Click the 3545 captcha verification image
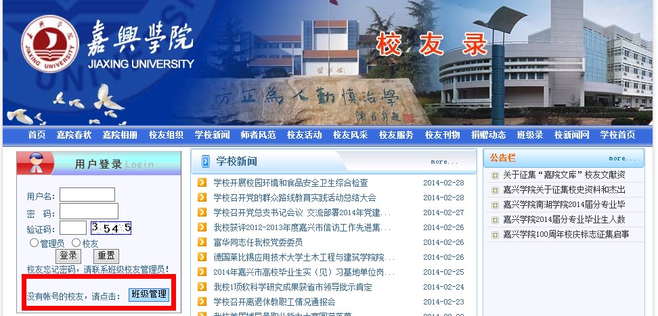Image resolution: width=658 pixels, height=316 pixels. 111,228
